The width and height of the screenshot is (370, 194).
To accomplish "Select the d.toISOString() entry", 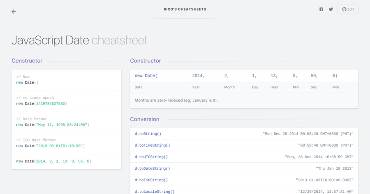I will tap(244, 180).
